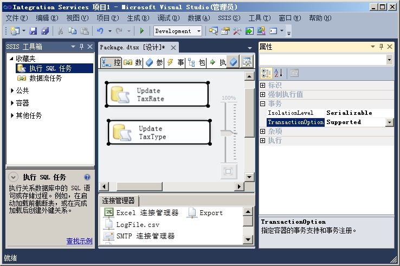The image size is (400, 266).
Task: Click the design zoom slider handle
Action: pos(229,133)
